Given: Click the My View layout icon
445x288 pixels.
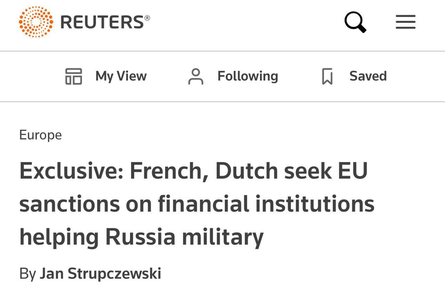Looking at the screenshot, I should pos(74,76).
